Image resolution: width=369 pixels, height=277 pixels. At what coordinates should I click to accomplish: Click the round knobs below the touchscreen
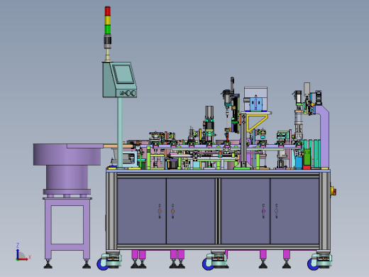pos(128,93)
